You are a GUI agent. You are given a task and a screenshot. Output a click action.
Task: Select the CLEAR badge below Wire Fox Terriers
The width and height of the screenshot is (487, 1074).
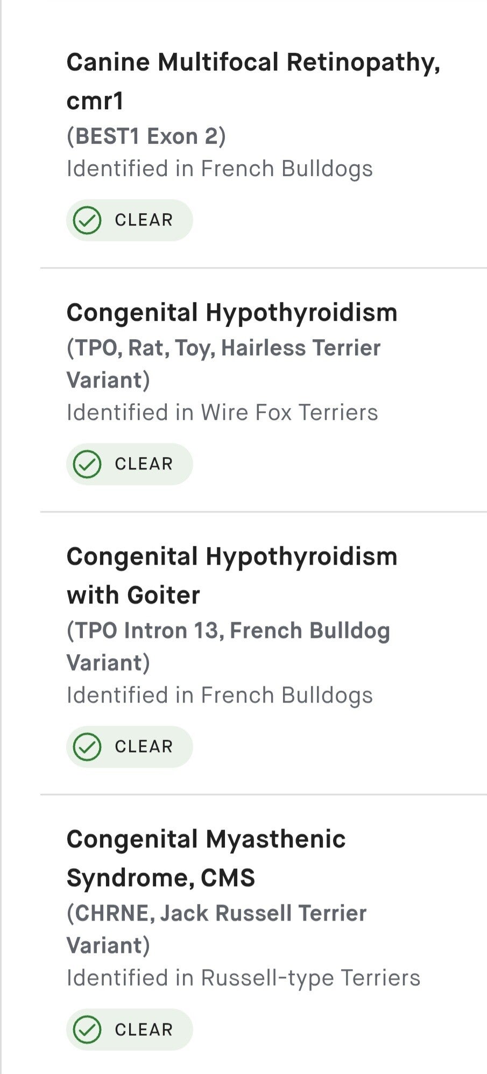pos(130,464)
